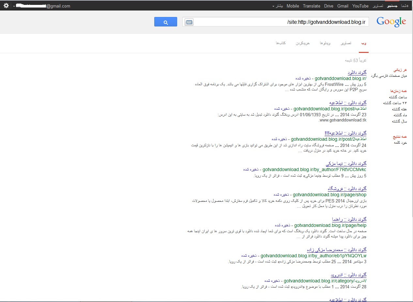
Task: Open the on-screen keyboard icon in search box
Action: click(189, 22)
